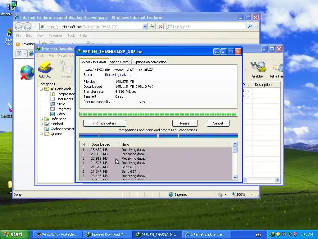Click the minimize-to-tray button on download dialog
The height and width of the screenshot is (239, 318).
tap(216, 52)
